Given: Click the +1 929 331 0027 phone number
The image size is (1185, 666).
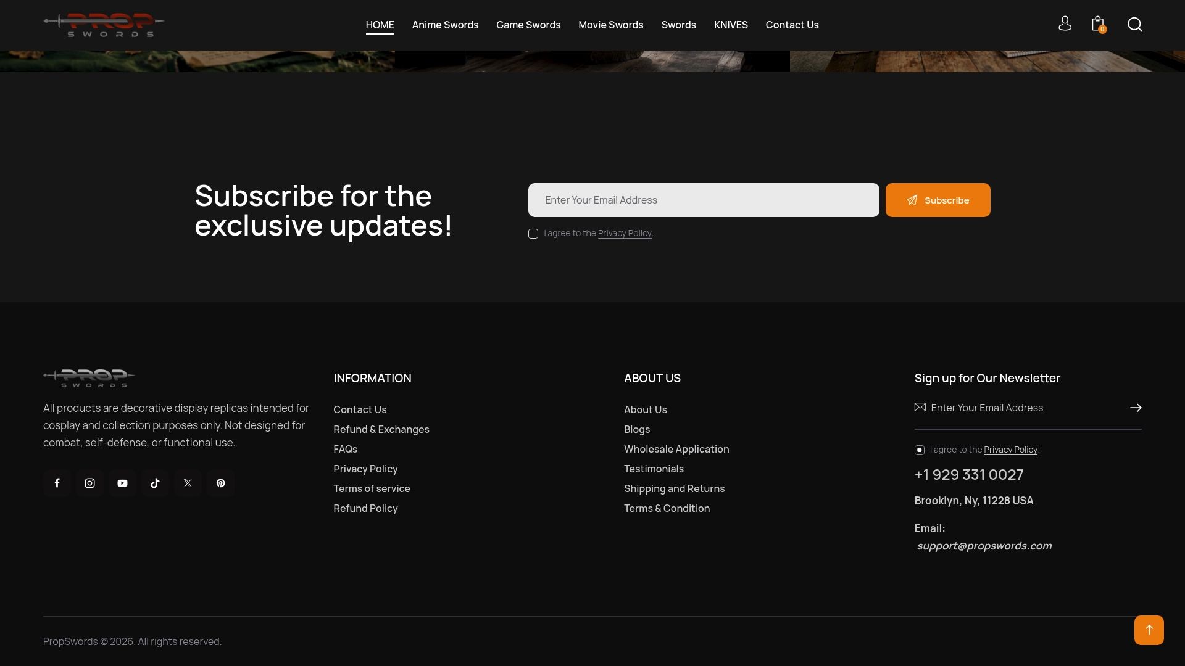Looking at the screenshot, I should coord(969,474).
